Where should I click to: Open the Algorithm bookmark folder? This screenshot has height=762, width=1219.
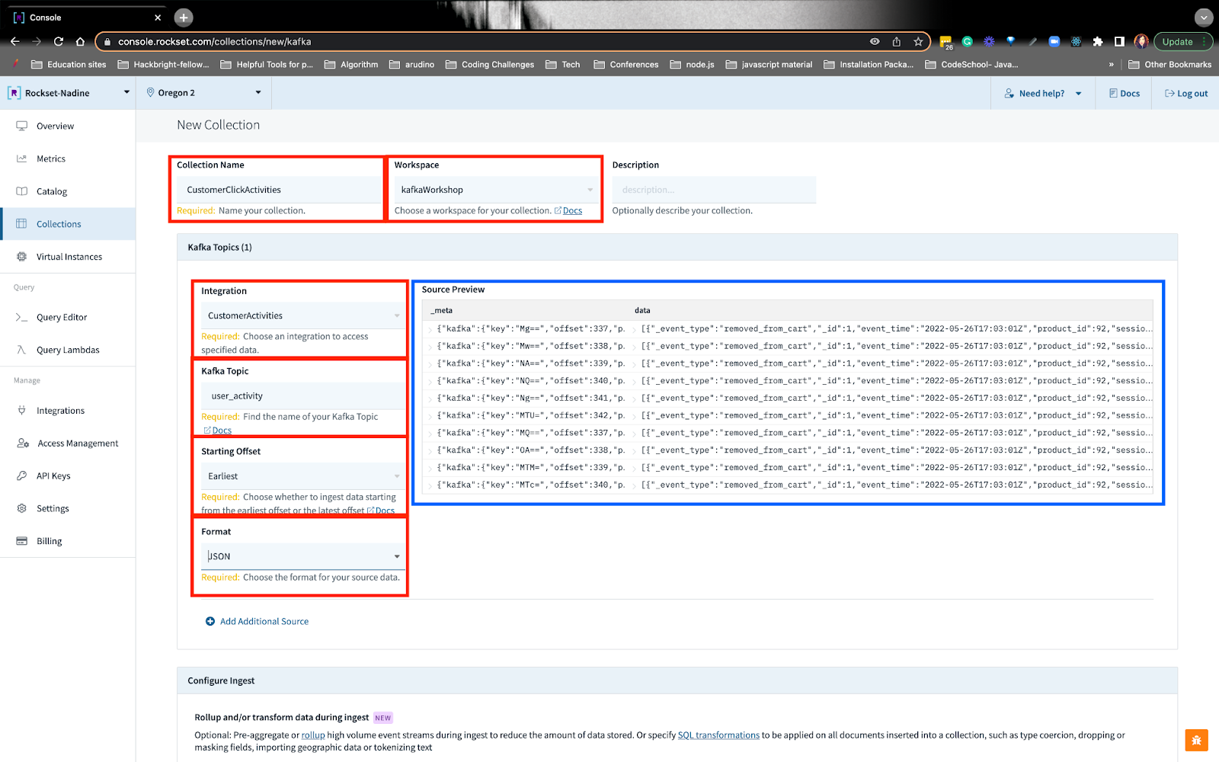coord(351,65)
